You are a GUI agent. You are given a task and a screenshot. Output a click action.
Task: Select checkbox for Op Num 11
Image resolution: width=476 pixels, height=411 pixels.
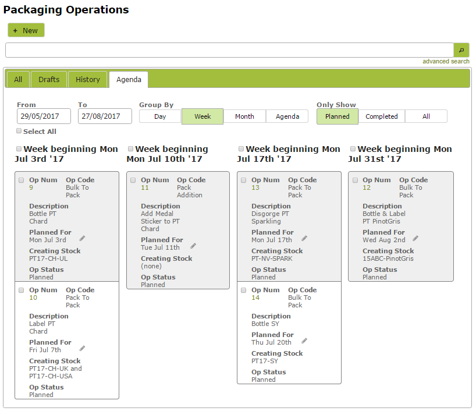[133, 180]
